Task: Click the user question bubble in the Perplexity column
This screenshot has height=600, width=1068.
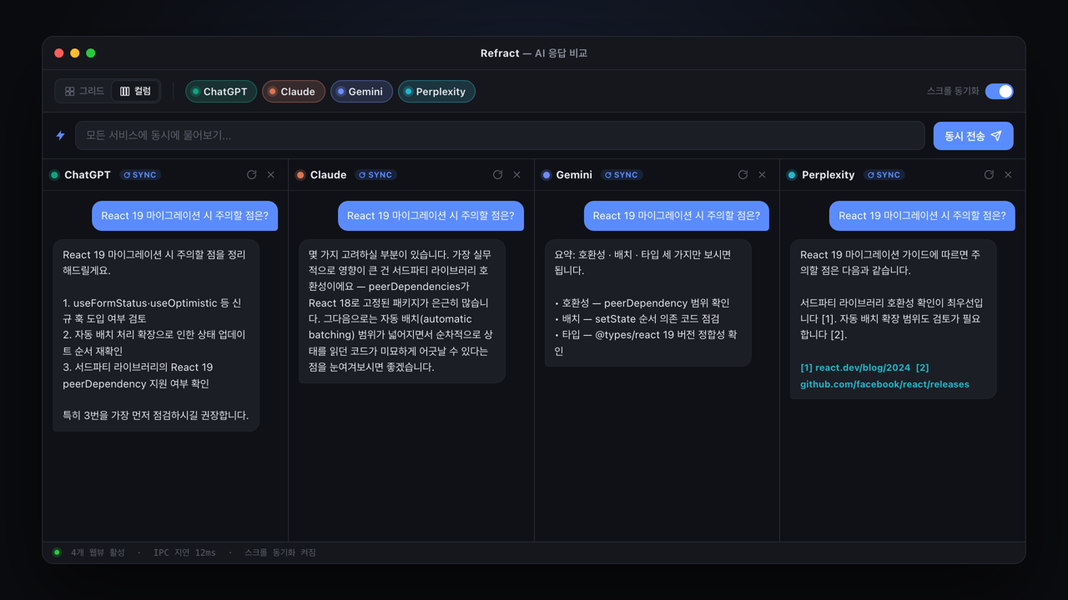Action: [x=922, y=216]
